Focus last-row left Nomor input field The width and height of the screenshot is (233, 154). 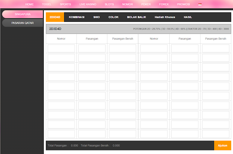(61, 134)
